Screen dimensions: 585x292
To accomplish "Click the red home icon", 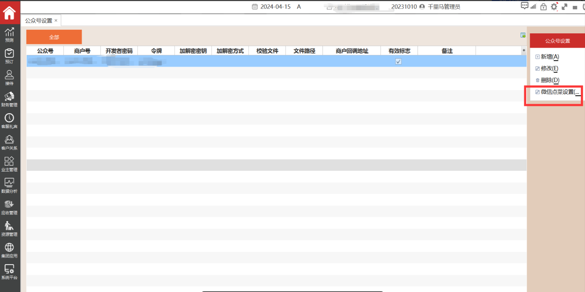I will (x=9, y=13).
